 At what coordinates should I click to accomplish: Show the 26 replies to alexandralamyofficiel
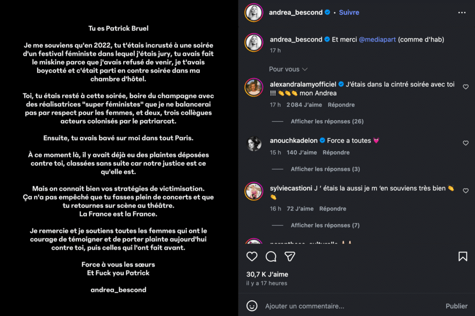[327, 122]
